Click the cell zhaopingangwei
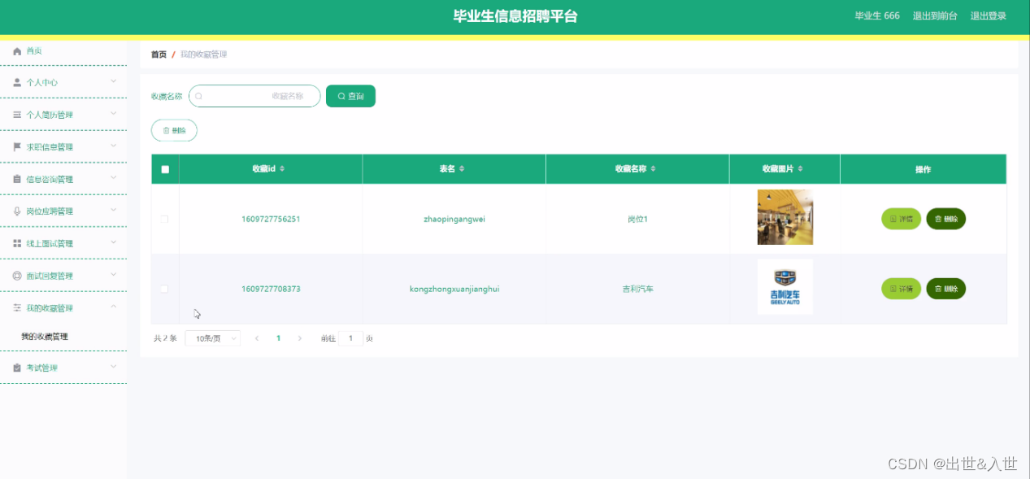This screenshot has height=479, width=1030. [x=454, y=219]
